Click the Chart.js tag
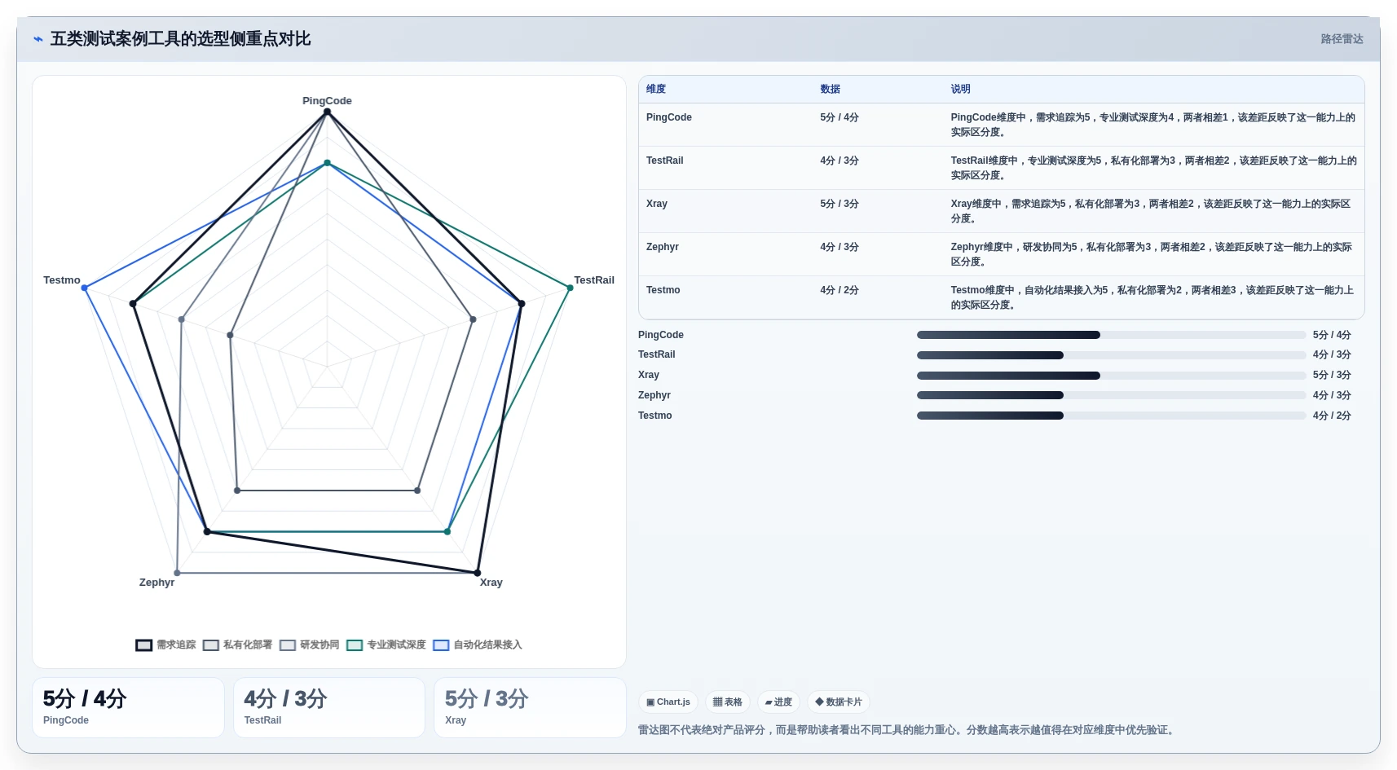This screenshot has height=770, width=1397. pyautogui.click(x=668, y=702)
